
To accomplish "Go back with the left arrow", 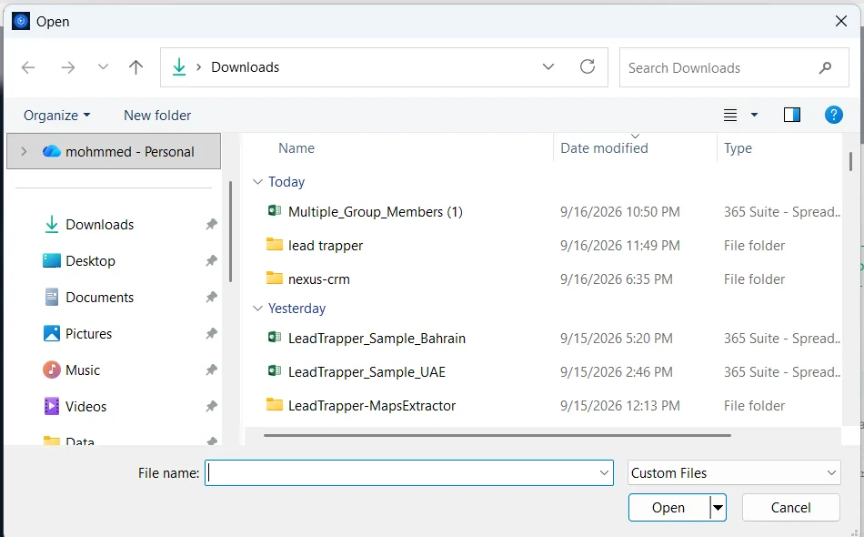I will click(x=28, y=67).
